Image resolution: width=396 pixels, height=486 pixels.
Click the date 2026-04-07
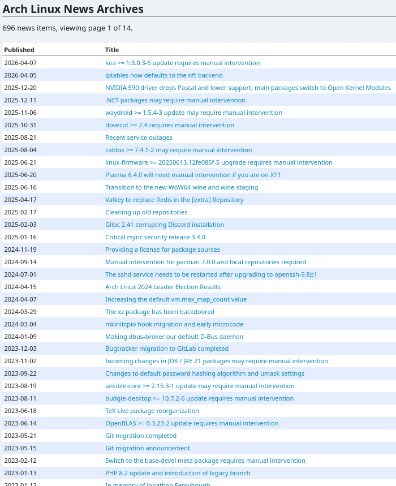click(x=20, y=63)
